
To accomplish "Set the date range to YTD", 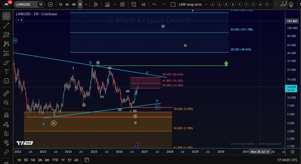I will click(55, 160).
